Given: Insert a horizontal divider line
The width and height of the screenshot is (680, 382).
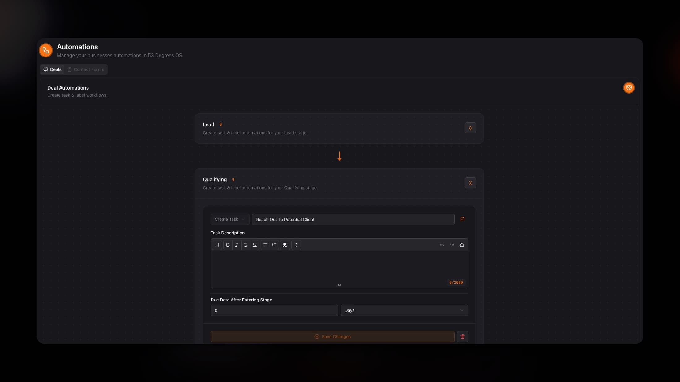Looking at the screenshot, I should click(296, 245).
